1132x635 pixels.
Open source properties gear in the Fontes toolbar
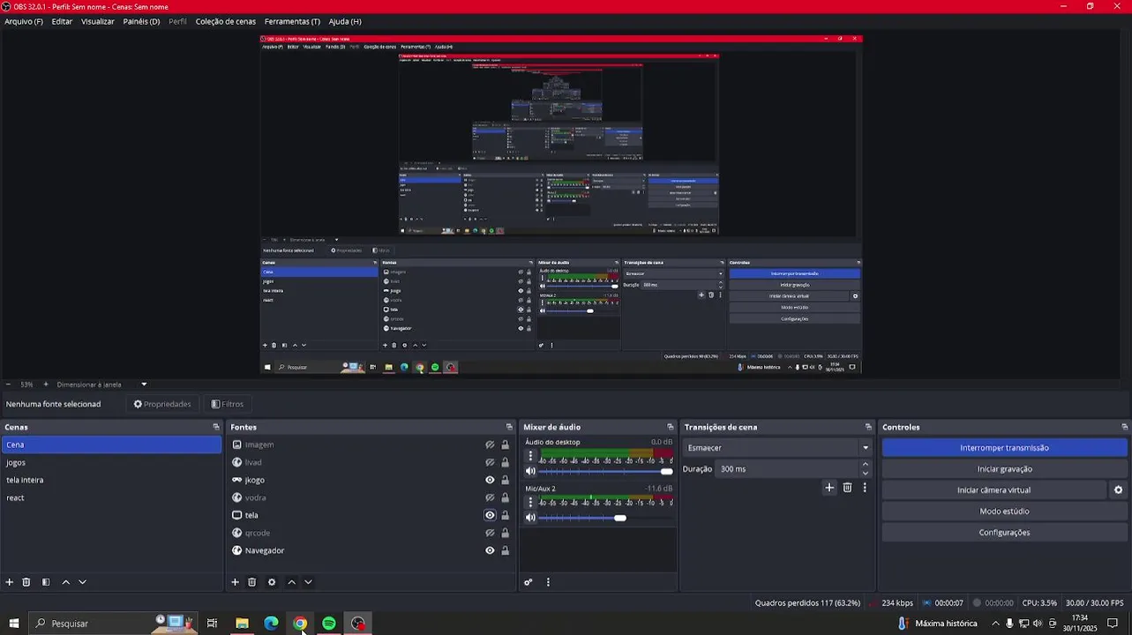(x=272, y=582)
